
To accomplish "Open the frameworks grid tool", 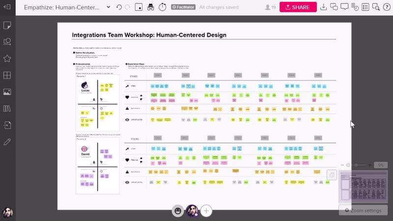I will [7, 75].
